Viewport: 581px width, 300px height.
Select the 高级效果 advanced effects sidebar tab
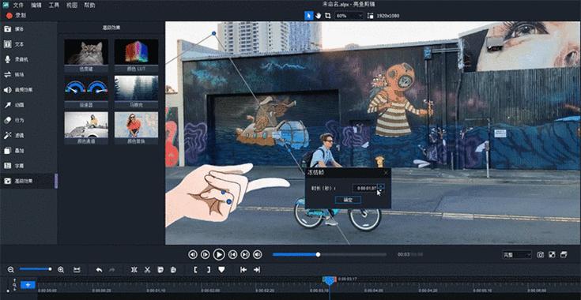28,181
